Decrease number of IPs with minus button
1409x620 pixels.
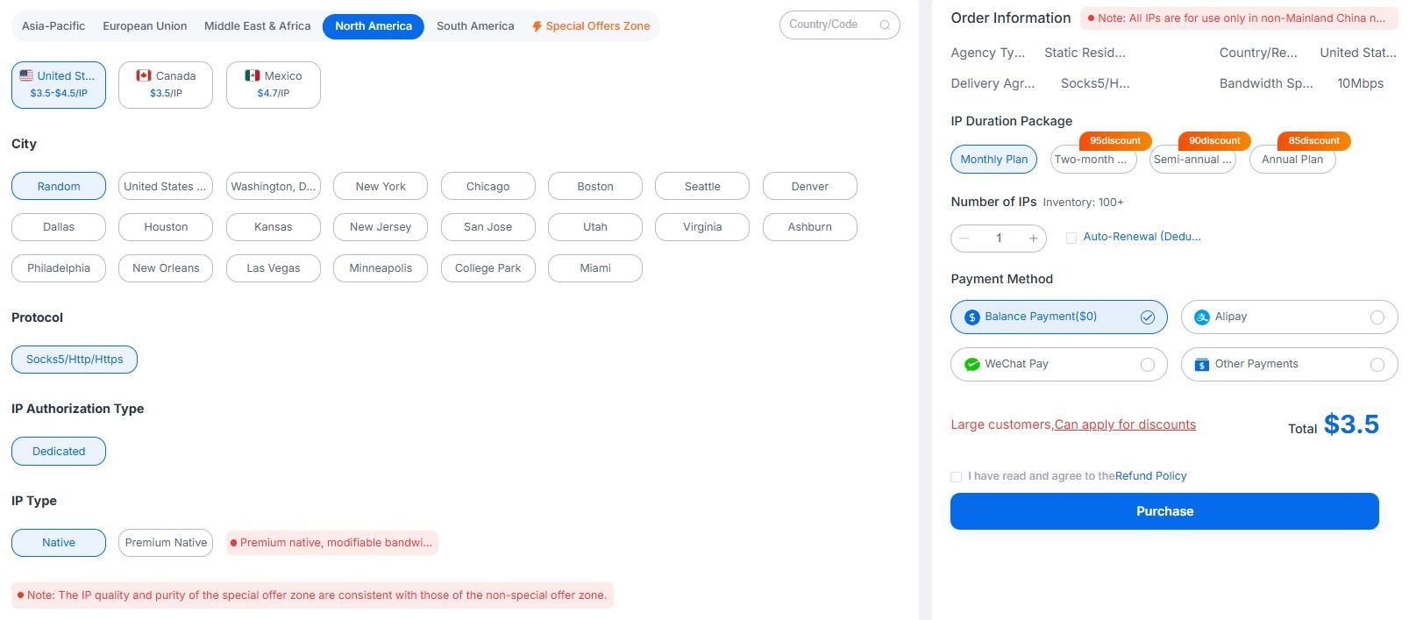coord(964,239)
